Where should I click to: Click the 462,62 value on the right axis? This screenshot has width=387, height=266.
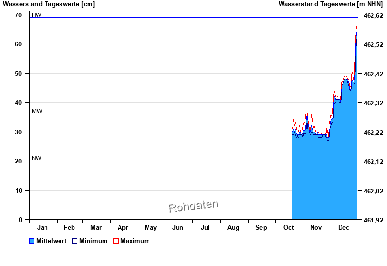click(x=373, y=15)
